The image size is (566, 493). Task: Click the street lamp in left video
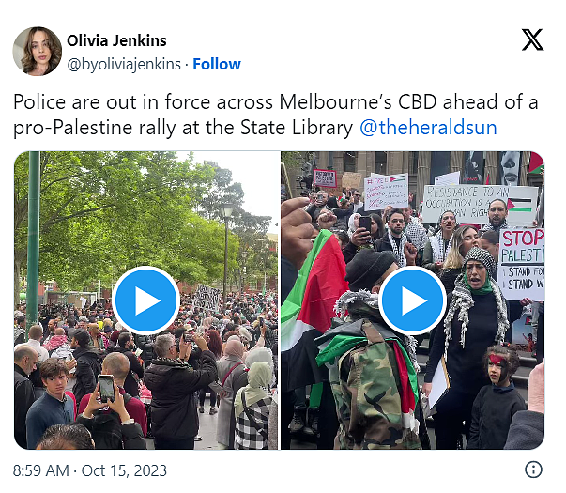point(227,249)
